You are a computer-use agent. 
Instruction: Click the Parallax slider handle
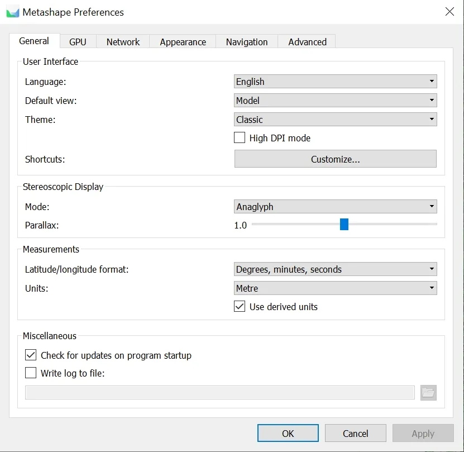(x=344, y=224)
